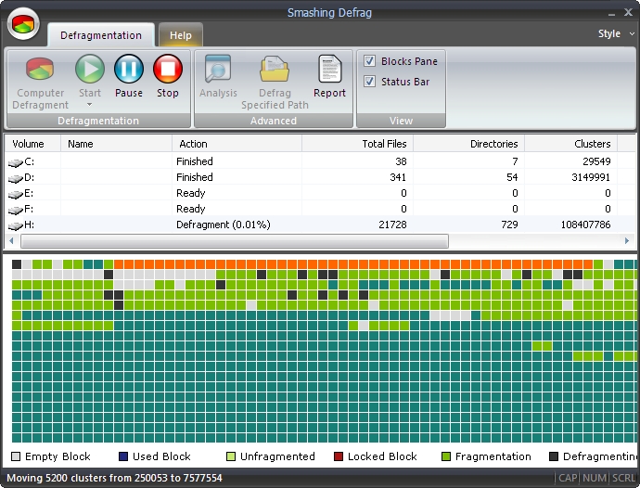Click the horizontal scrollbar left arrow
640x488 pixels.
point(11,241)
